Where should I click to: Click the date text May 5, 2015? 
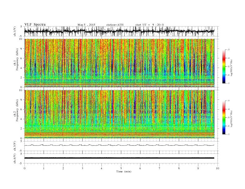[86, 25]
